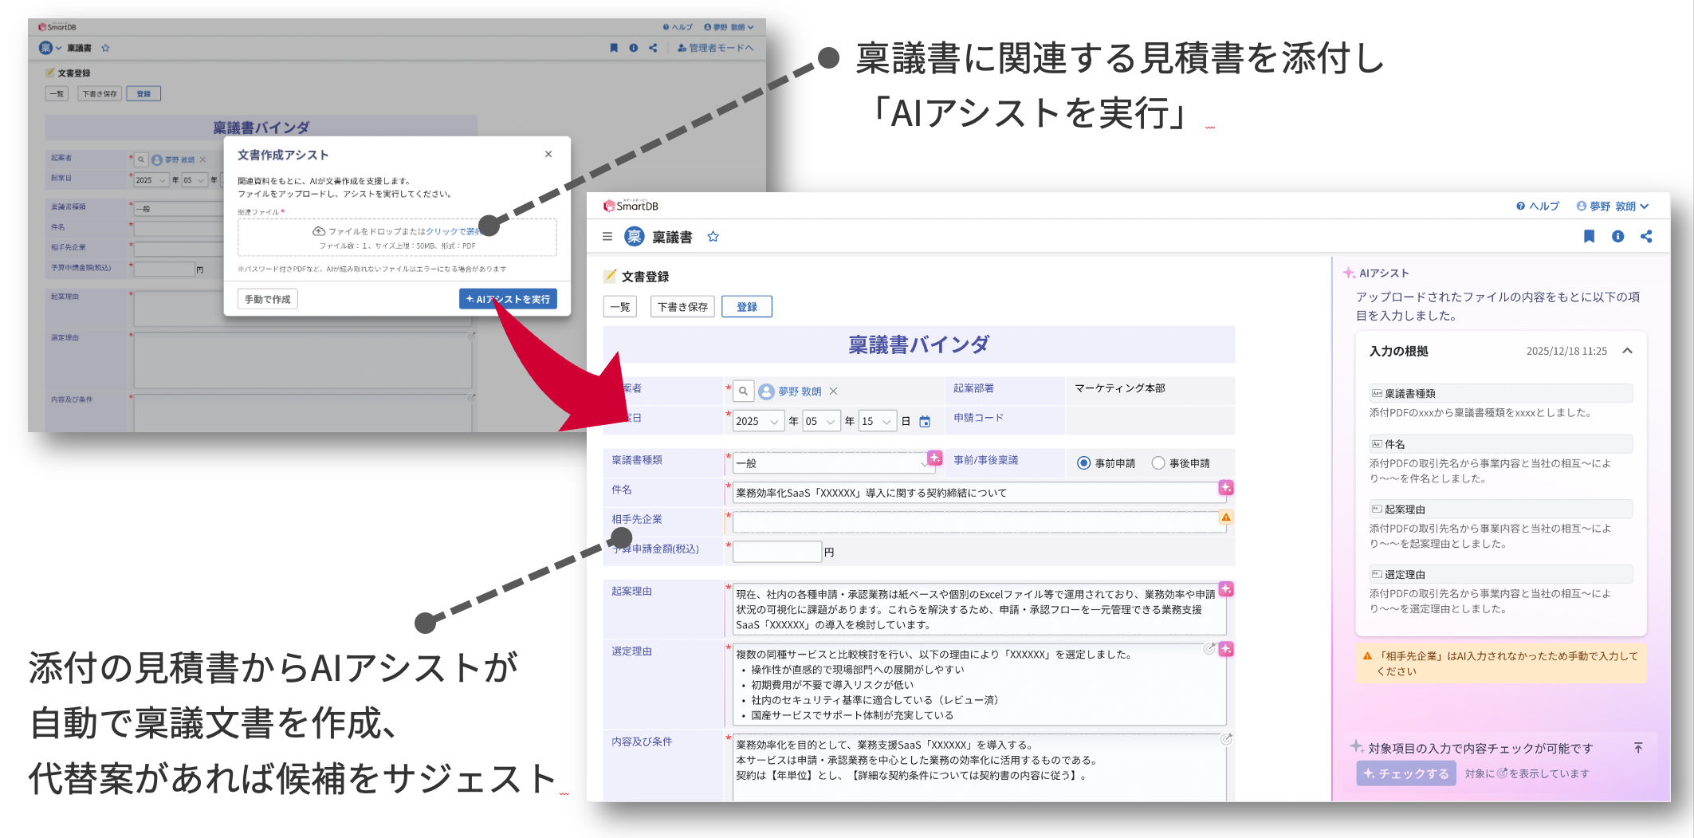Click 管理者モードへ in the top bar

(715, 48)
